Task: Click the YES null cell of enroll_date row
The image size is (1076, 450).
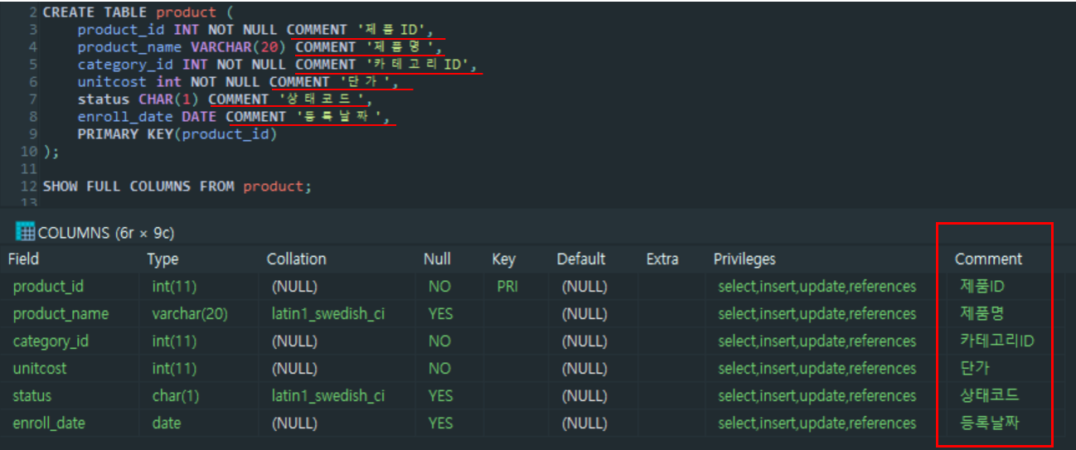Action: pyautogui.click(x=440, y=423)
